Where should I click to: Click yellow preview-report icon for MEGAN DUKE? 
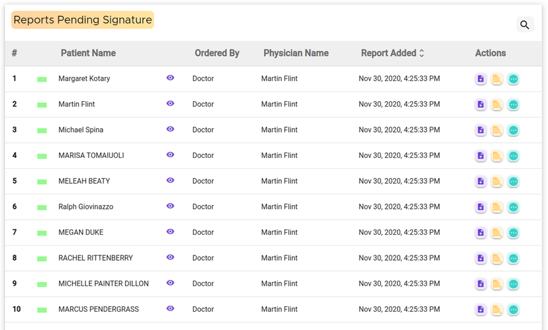497,233
